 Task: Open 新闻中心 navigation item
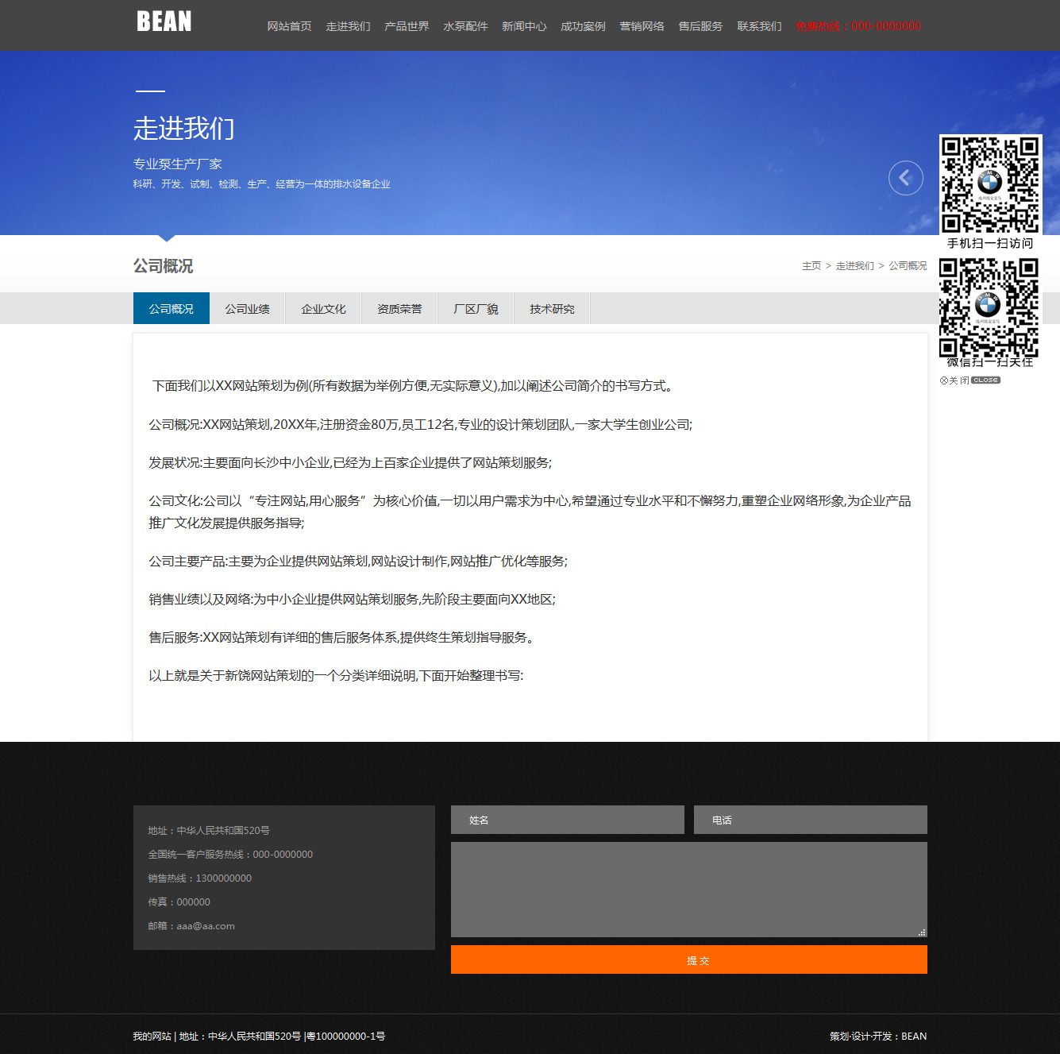(x=524, y=26)
